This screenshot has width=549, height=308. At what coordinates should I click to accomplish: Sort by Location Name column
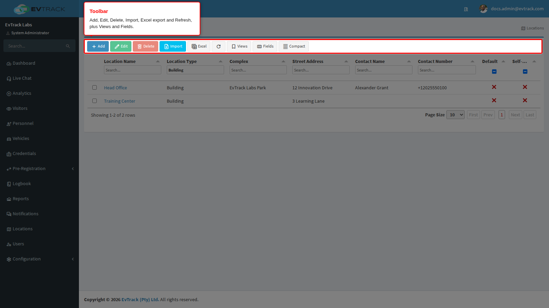pos(132,62)
